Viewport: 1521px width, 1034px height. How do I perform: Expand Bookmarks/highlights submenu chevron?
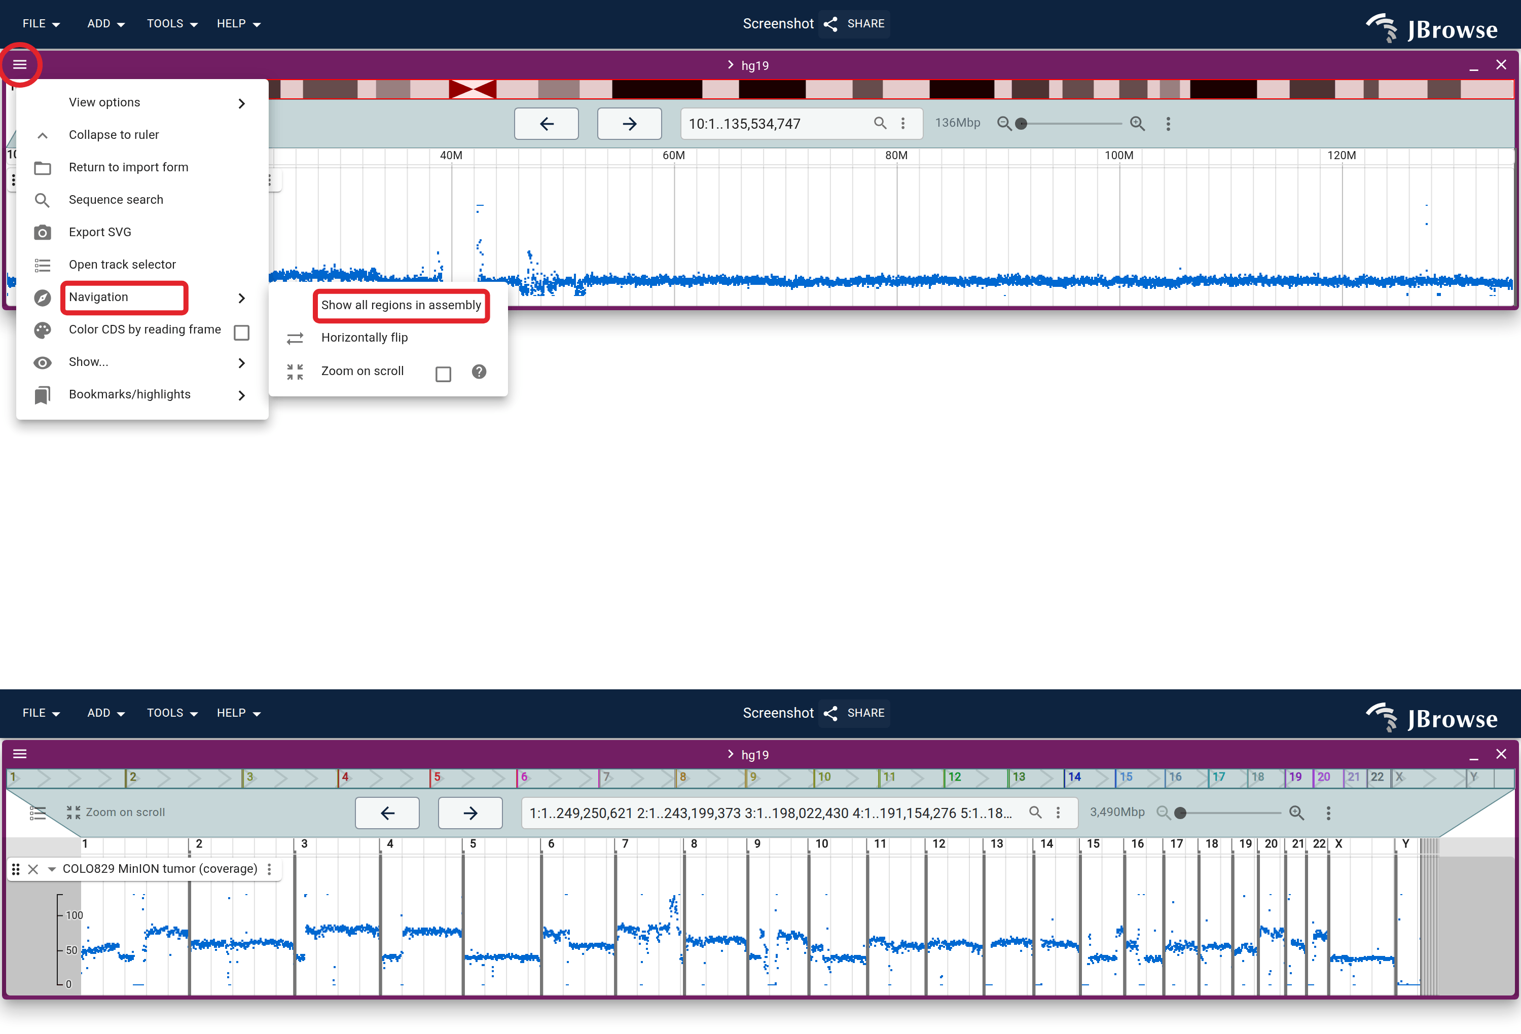coord(241,395)
